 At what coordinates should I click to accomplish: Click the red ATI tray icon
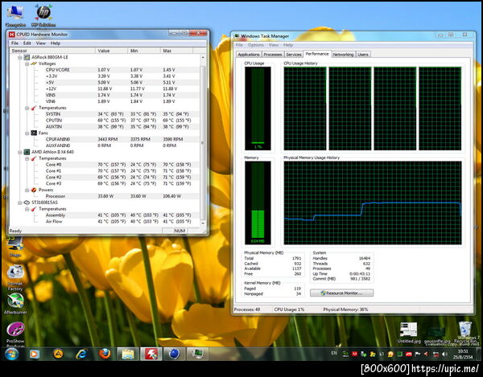pos(409,354)
